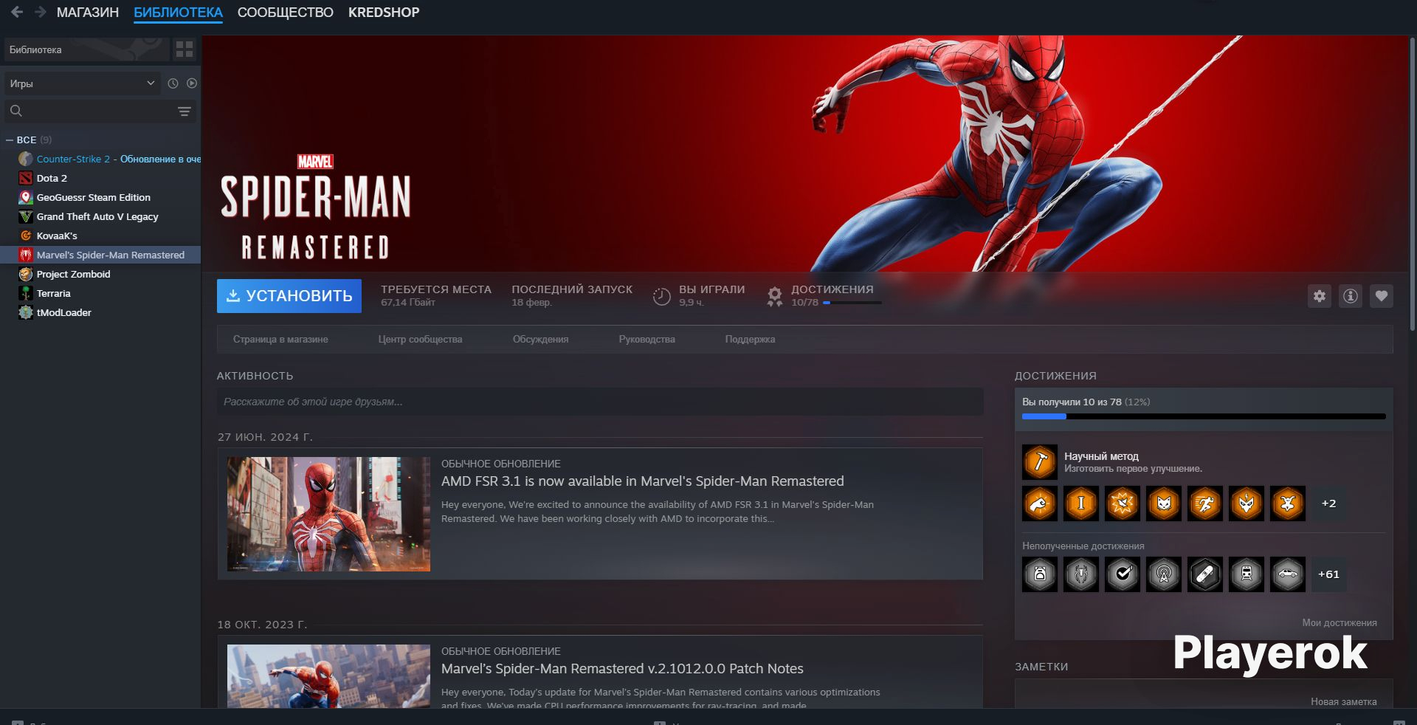Image resolution: width=1417 pixels, height=725 pixels.
Task: Show recent games clock filter
Action: 173,83
